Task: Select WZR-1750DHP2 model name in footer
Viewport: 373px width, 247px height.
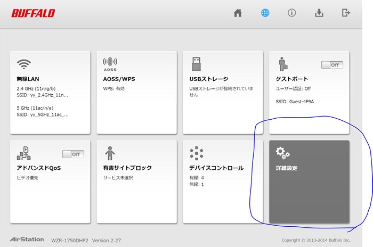Action: click(x=70, y=241)
